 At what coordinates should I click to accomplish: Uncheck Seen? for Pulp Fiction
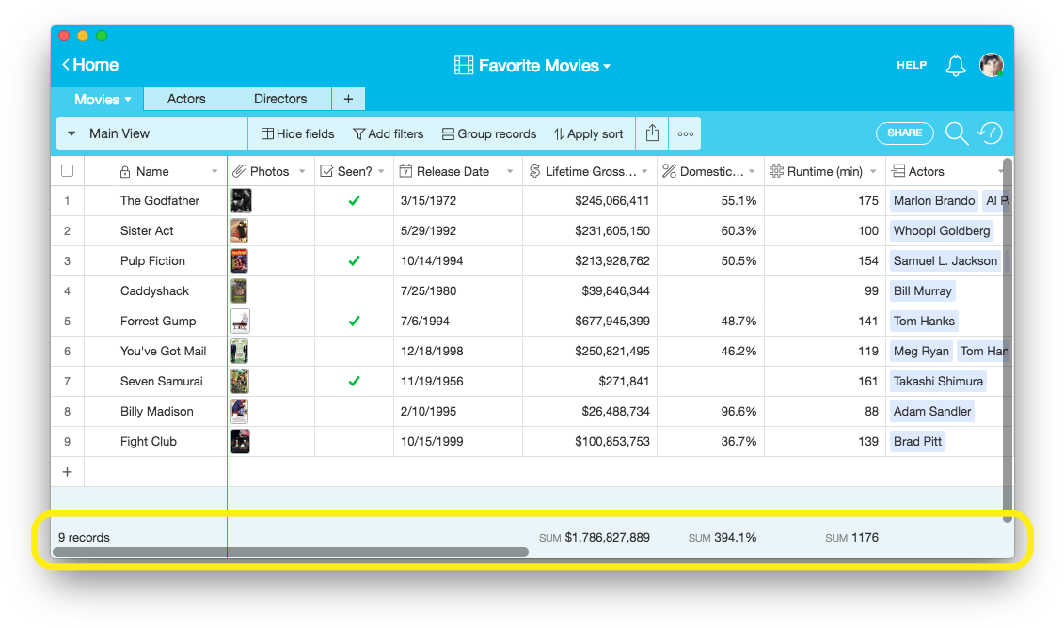pyautogui.click(x=355, y=260)
